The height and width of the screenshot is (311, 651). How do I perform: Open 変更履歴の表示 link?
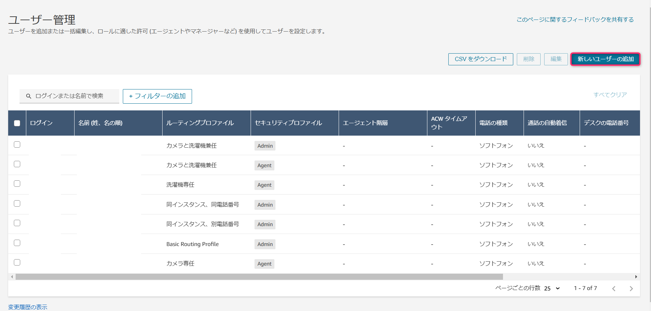28,307
